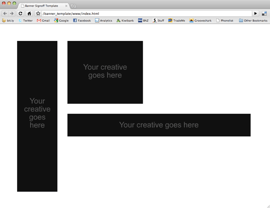Click the yellow minimize window button
The height and width of the screenshot is (208, 270).
tap(9, 3)
